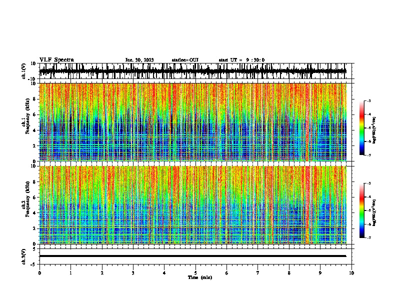The height and width of the screenshot is (306, 396).
Task: Click the ch.1 frequency axis "2" tick label
Action: 35,146
